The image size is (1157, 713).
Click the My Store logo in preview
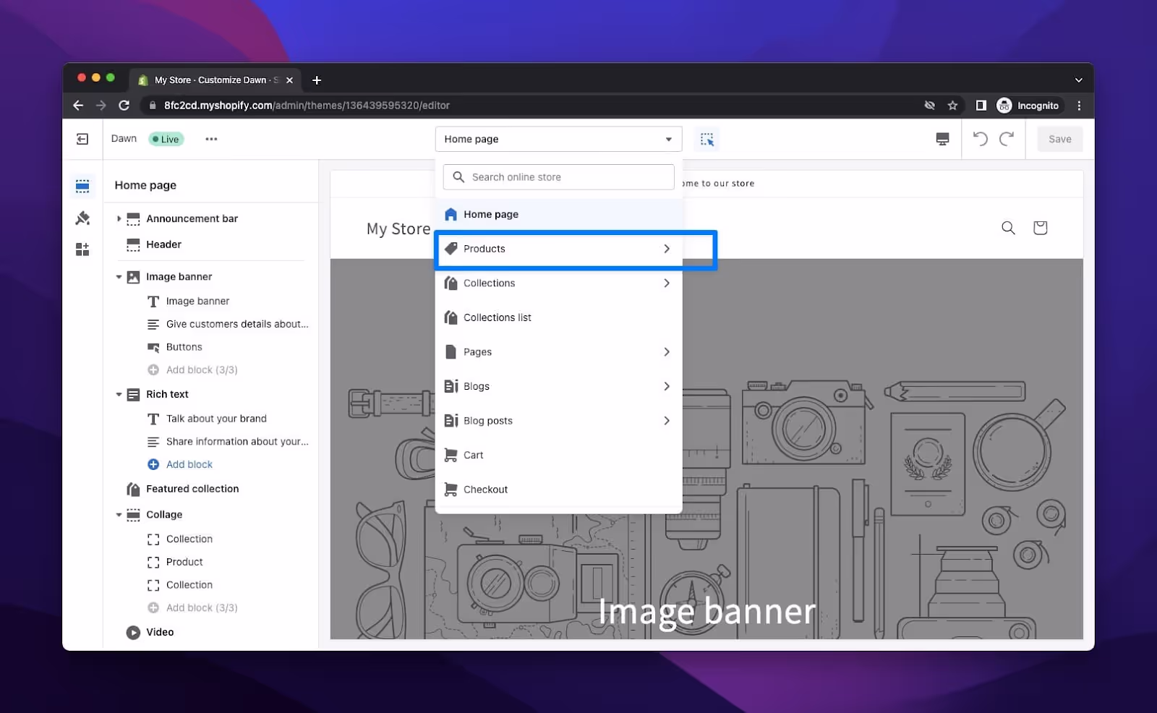click(398, 229)
